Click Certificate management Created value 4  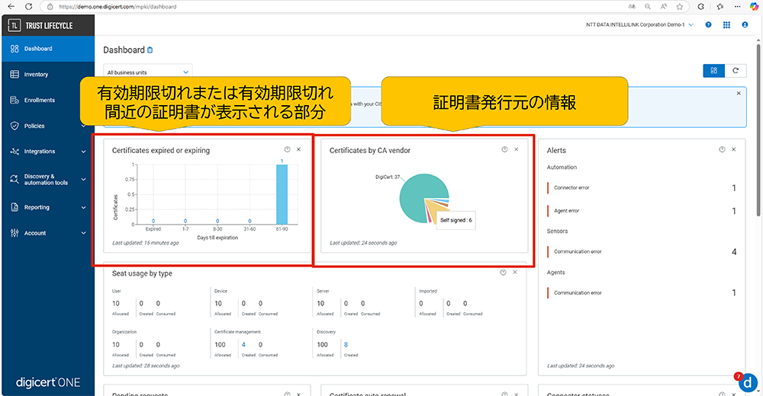(x=244, y=344)
